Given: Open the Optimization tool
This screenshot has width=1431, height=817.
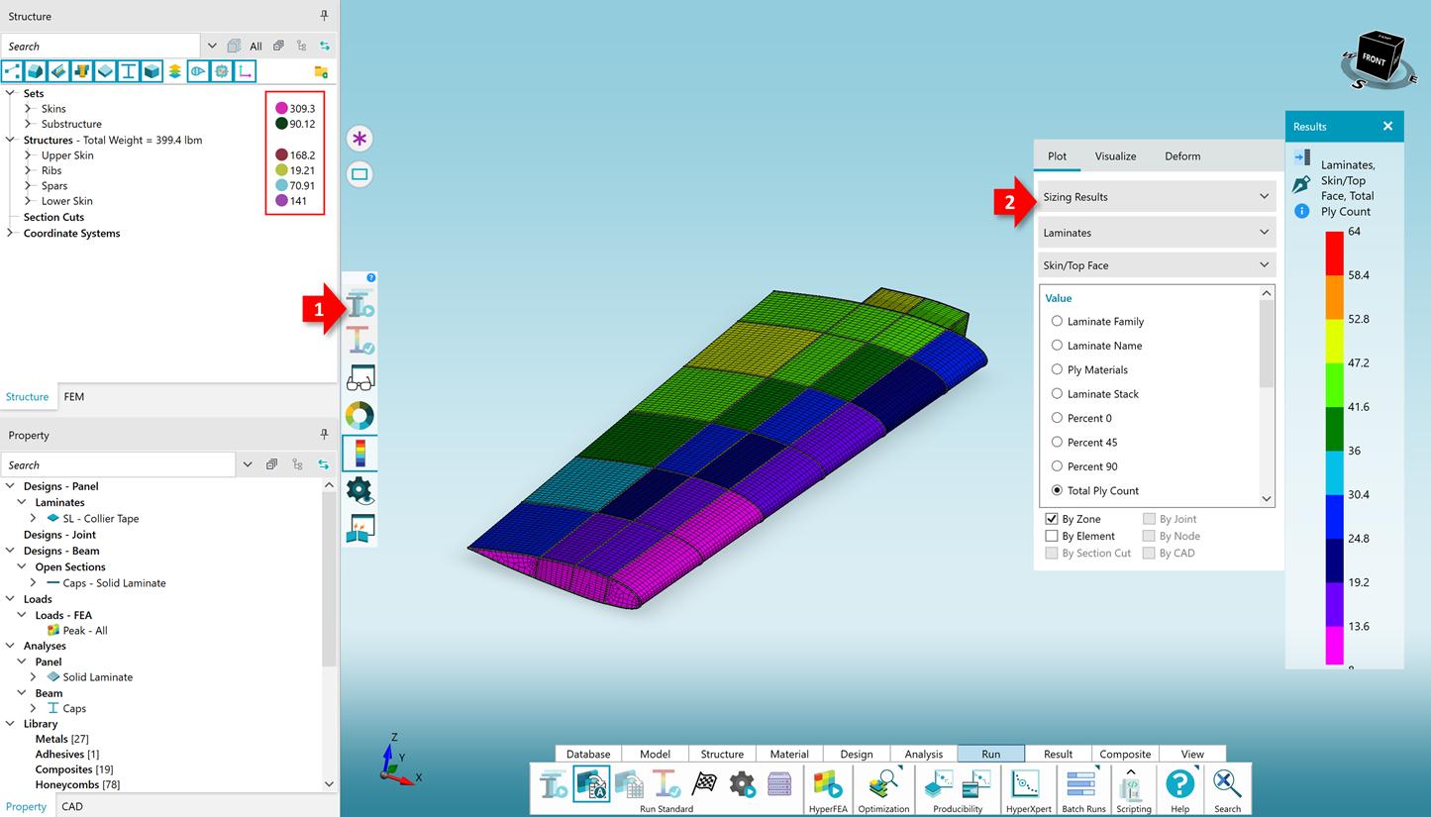Looking at the screenshot, I should click(x=883, y=789).
